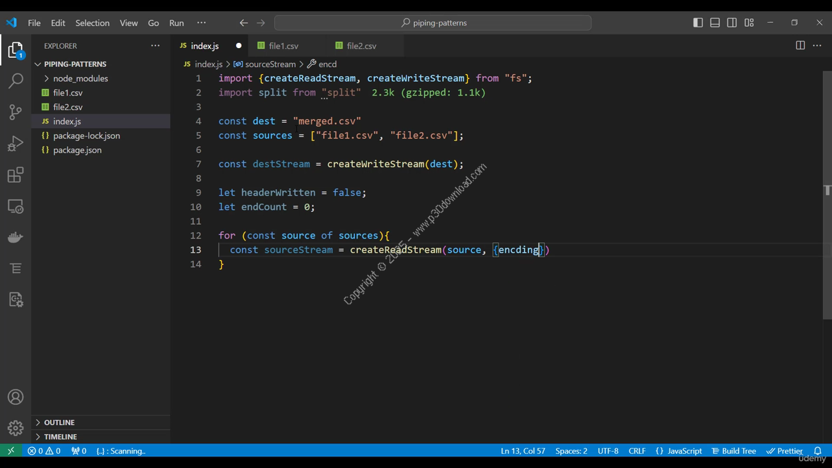Open the hidden menus ellipsis in menu bar
Viewport: 832px width, 468px height.
[201, 23]
